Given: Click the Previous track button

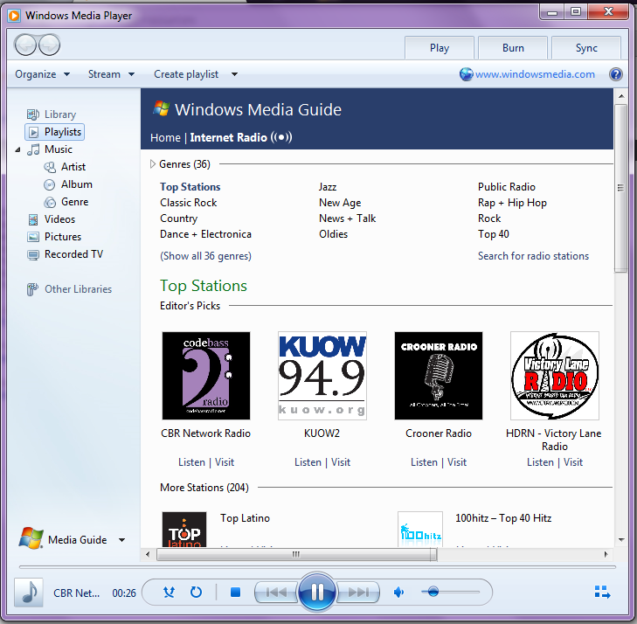Looking at the screenshot, I should 276,593.
